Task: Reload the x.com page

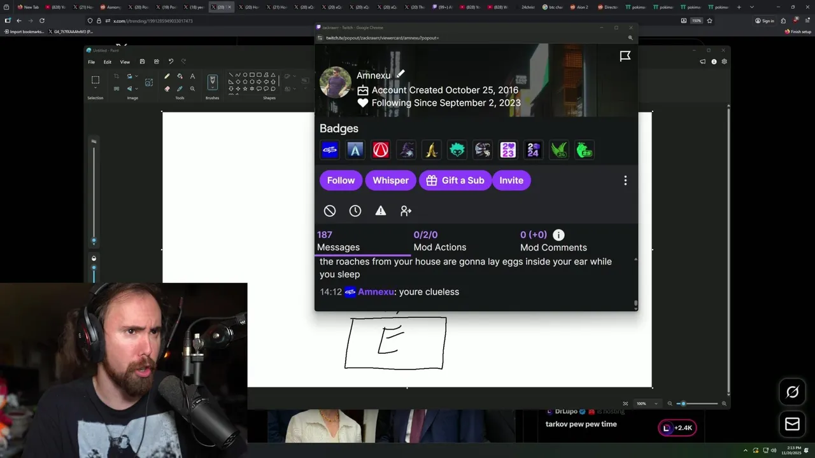Action: click(42, 20)
